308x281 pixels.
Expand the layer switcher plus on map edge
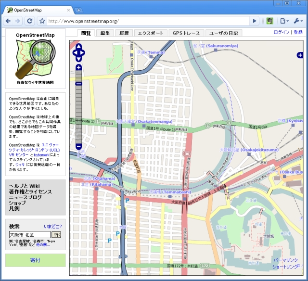click(300, 55)
